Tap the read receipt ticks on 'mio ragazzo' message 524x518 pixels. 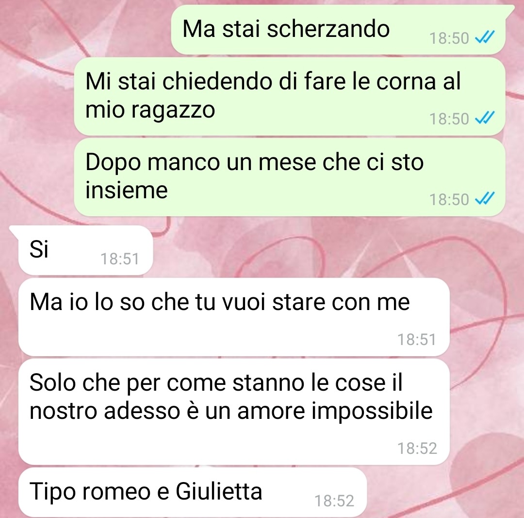pyautogui.click(x=484, y=118)
